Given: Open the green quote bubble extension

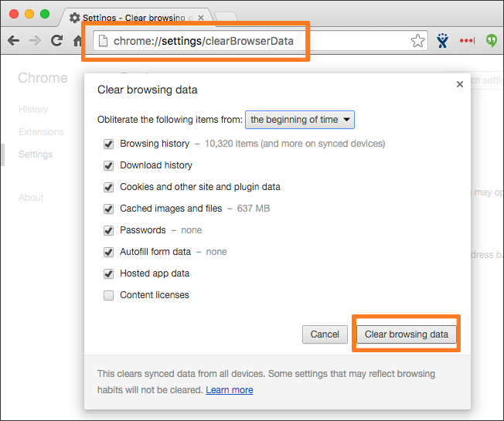Looking at the screenshot, I should click(x=491, y=41).
